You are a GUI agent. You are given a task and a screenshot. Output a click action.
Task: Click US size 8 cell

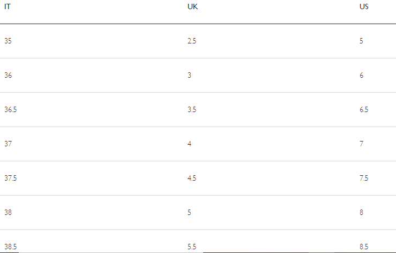click(362, 213)
